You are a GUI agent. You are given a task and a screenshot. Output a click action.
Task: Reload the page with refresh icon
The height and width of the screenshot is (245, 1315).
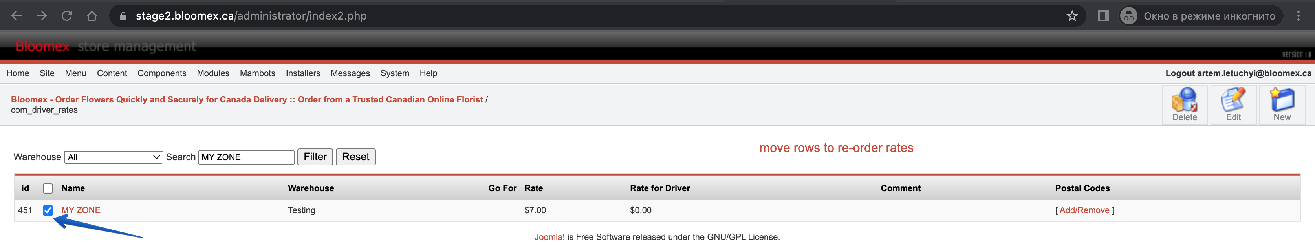click(x=66, y=16)
